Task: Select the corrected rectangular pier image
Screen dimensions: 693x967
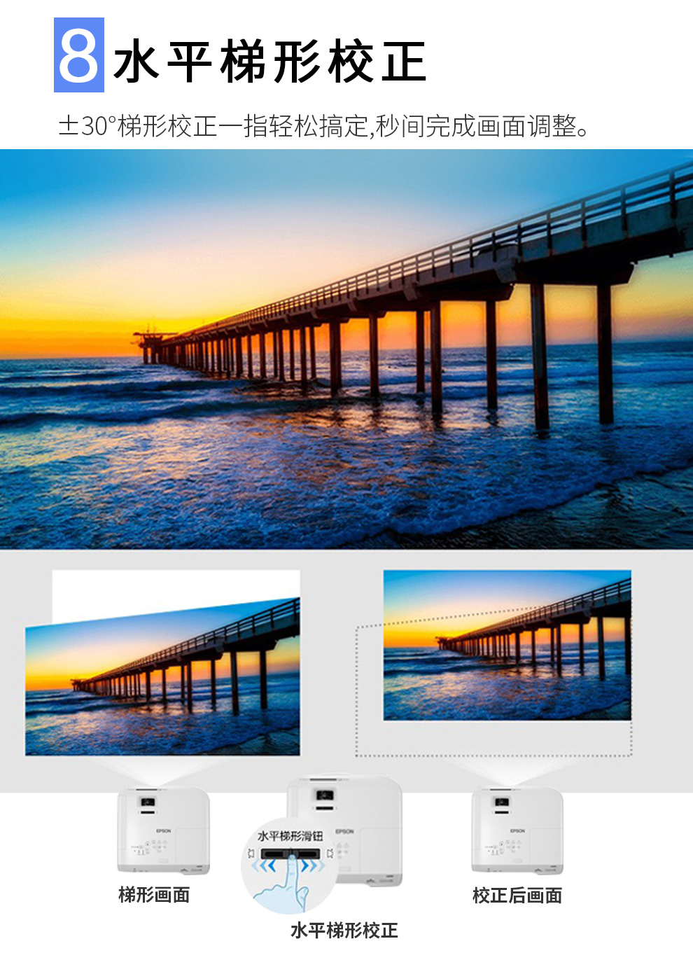Action: coord(507,645)
